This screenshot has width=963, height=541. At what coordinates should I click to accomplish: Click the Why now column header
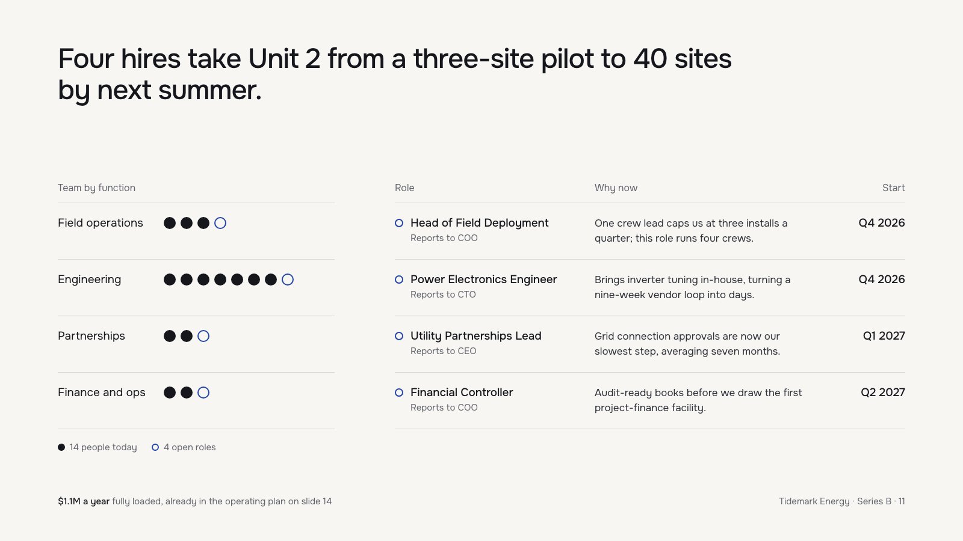point(616,188)
